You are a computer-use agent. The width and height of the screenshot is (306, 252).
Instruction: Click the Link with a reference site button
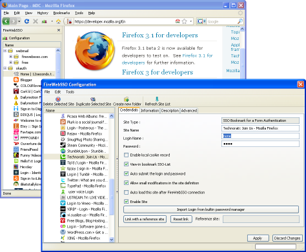(x=145, y=219)
